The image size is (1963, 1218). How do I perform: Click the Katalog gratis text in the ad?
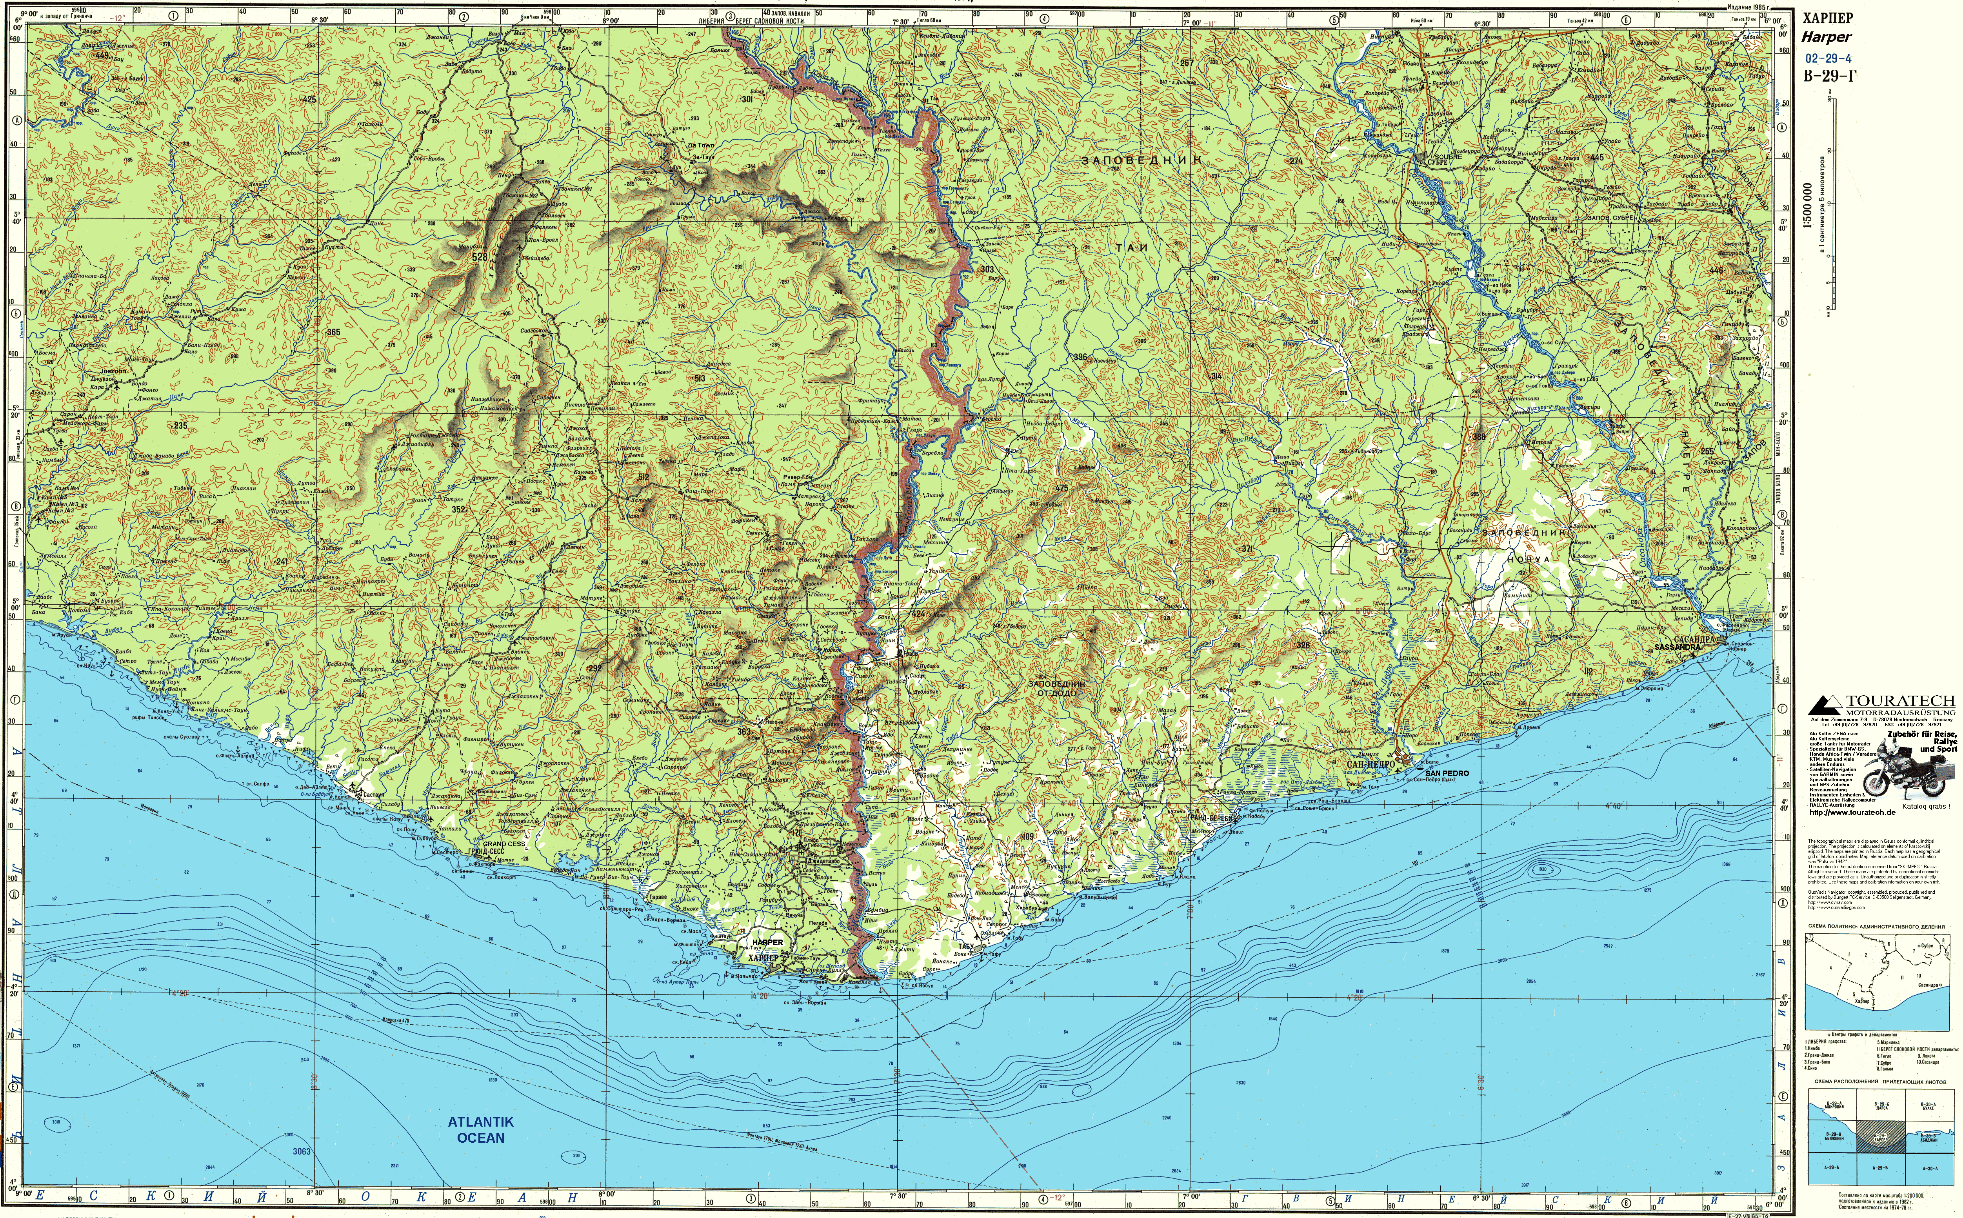[1927, 806]
